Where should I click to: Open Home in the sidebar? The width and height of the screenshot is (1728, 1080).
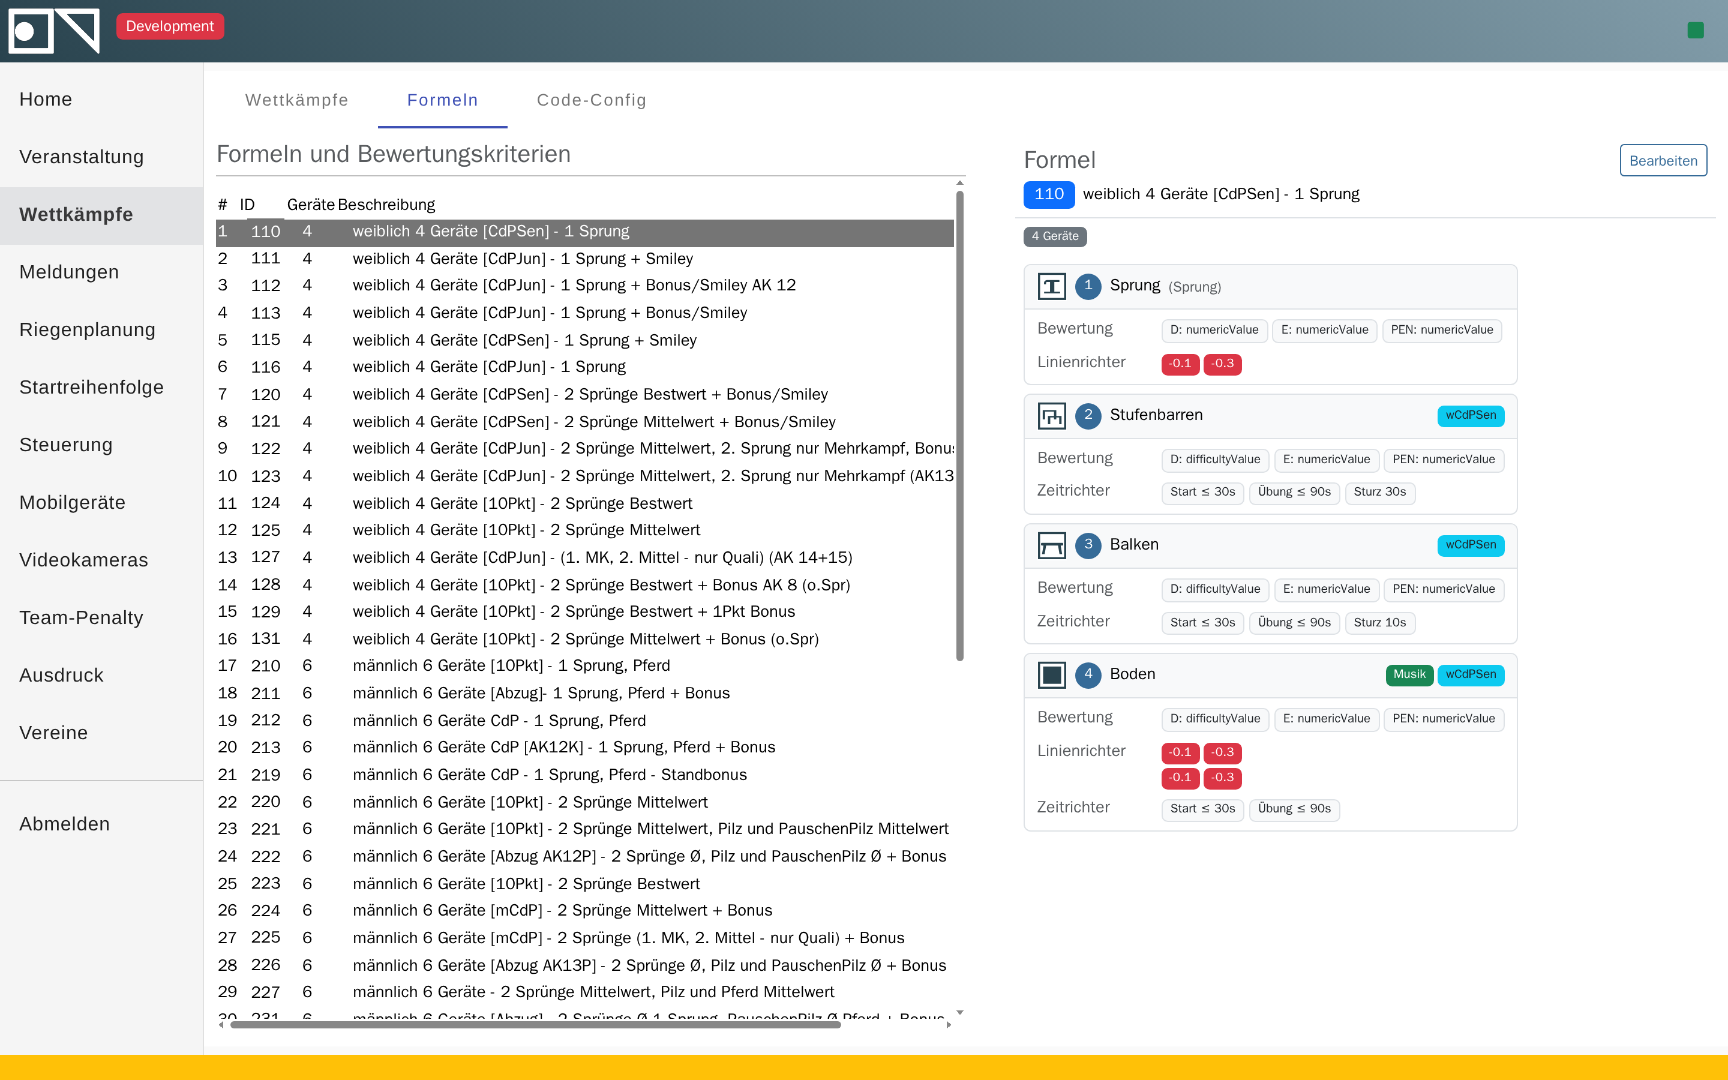pos(101,99)
